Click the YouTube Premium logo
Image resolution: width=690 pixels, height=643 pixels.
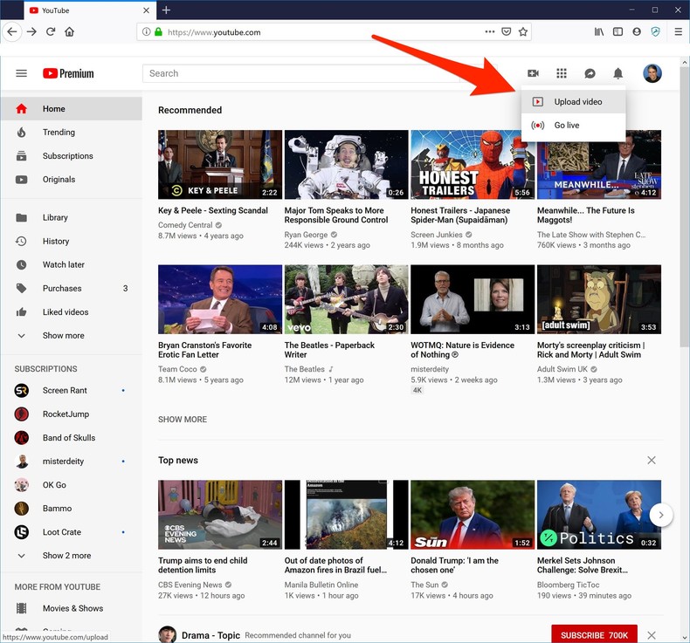click(x=68, y=74)
